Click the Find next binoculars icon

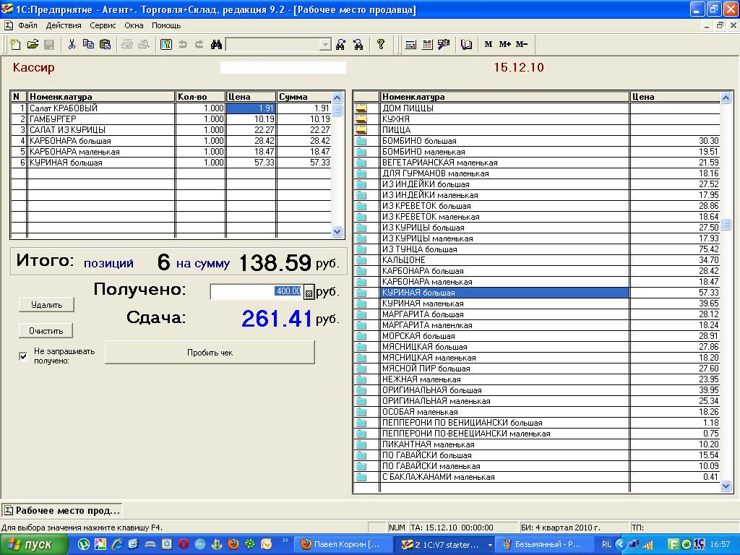pyautogui.click(x=341, y=44)
